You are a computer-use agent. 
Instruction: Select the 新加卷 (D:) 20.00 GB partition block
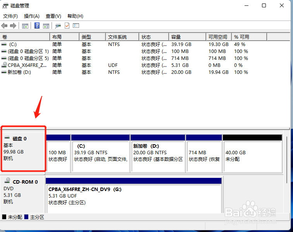(158, 153)
